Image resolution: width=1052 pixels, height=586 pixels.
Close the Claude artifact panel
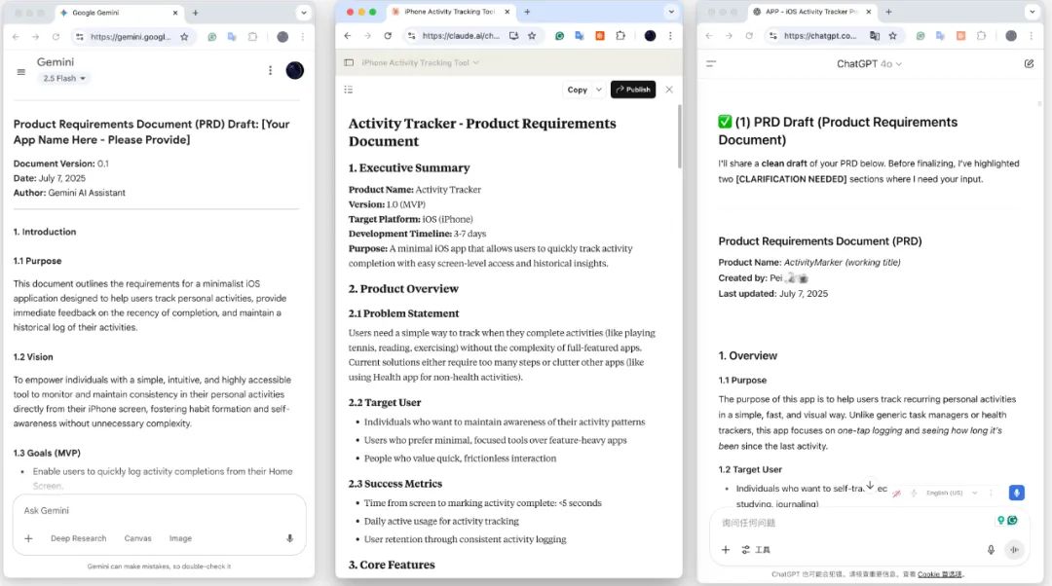669,90
